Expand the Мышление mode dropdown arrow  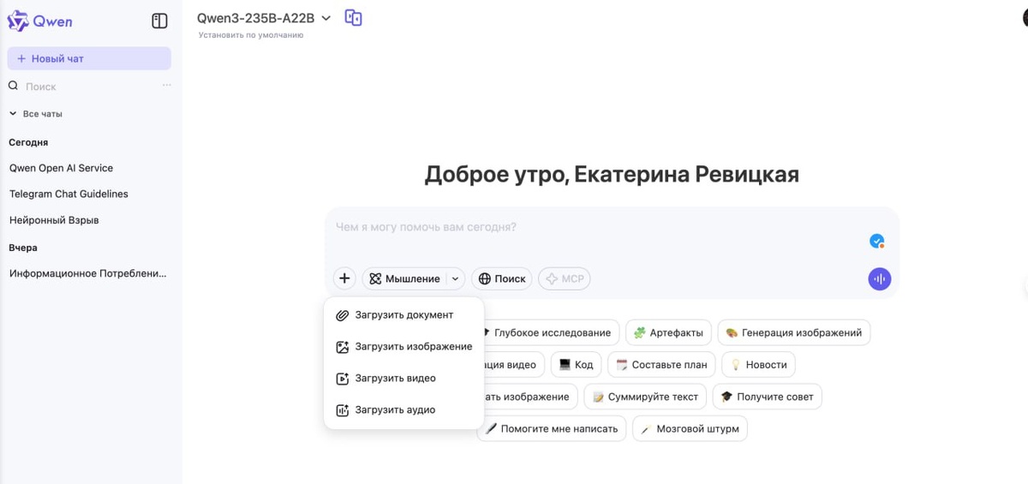coord(456,278)
